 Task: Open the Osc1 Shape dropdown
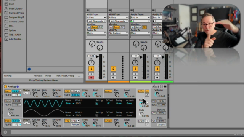[26, 94]
